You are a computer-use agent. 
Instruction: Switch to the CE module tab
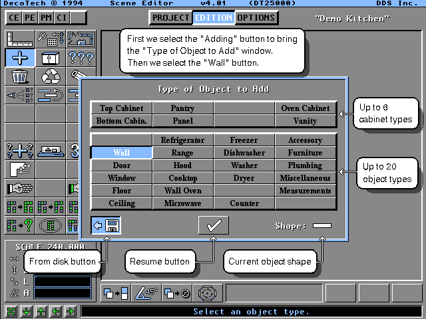(13, 18)
